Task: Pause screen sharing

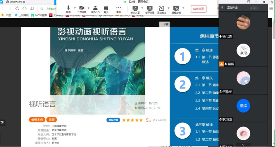Action: click(150, 10)
